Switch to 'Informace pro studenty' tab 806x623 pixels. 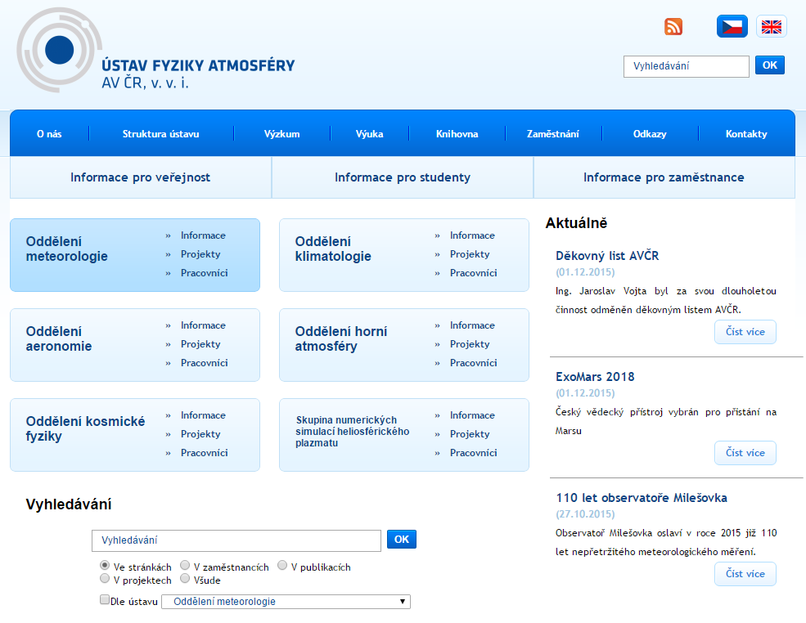click(x=402, y=177)
